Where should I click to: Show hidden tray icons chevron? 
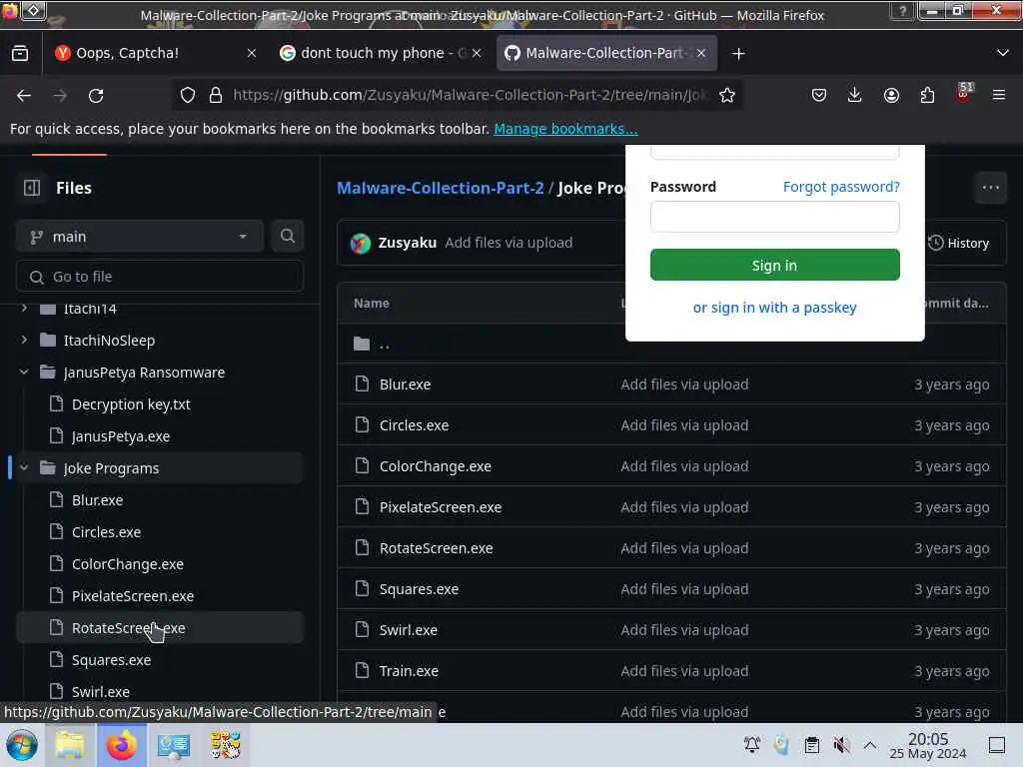tap(870, 745)
